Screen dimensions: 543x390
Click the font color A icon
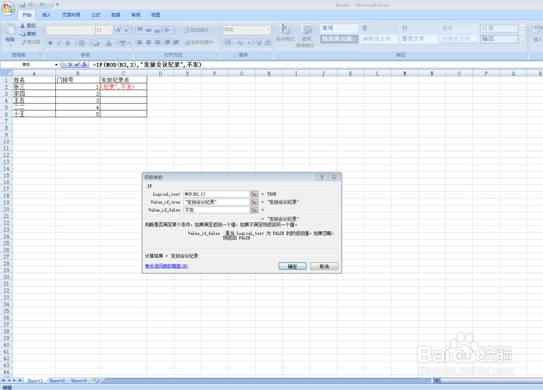click(109, 43)
